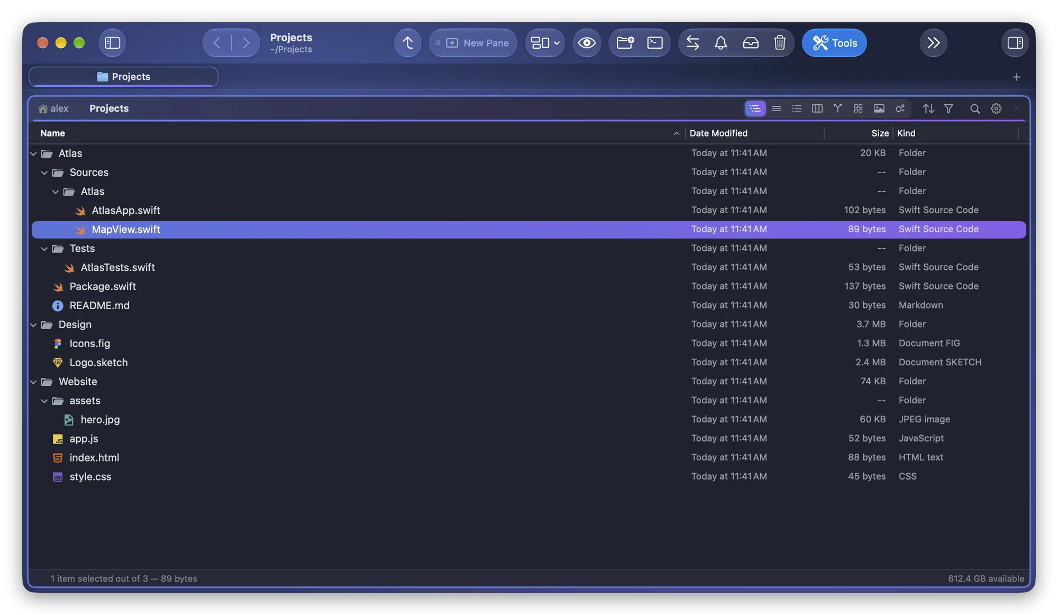Sort by Date Modified column header
Image resolution: width=1058 pixels, height=615 pixels.
[x=754, y=133]
